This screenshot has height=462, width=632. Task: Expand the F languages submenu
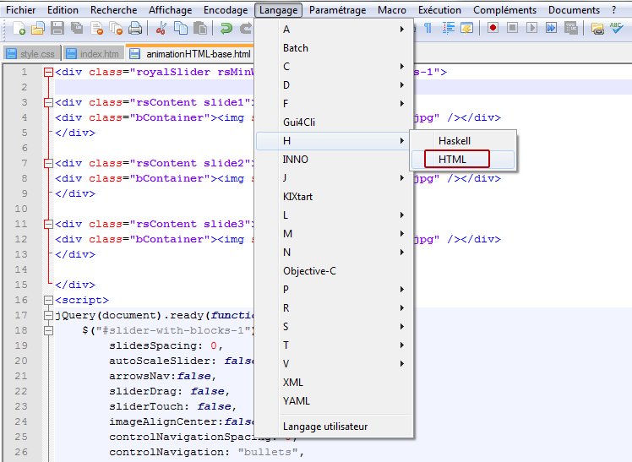(x=334, y=104)
